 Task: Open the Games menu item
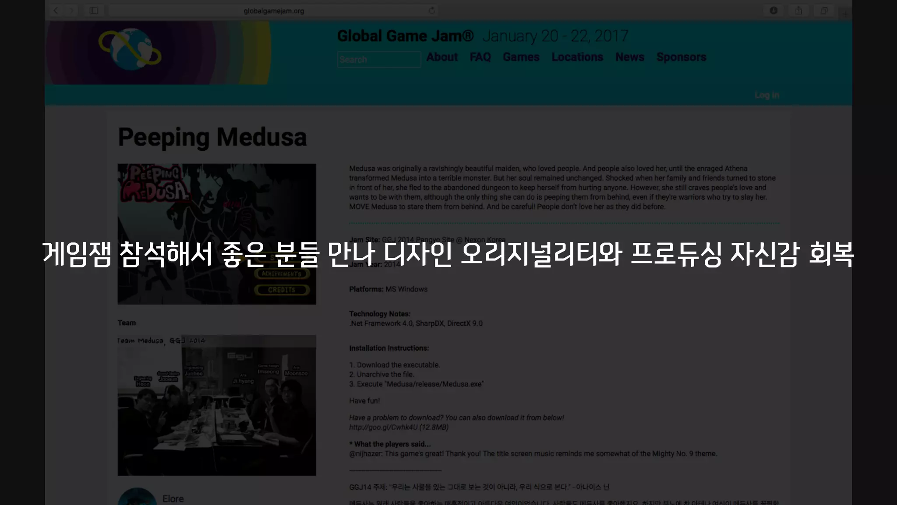click(521, 57)
